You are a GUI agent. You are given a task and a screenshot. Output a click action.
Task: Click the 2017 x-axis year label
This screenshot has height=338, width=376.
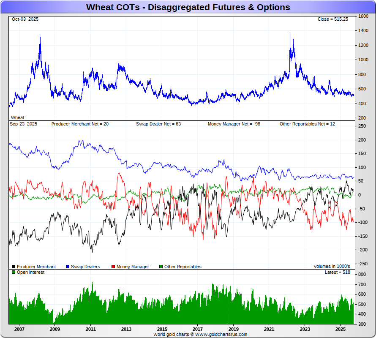click(198, 329)
